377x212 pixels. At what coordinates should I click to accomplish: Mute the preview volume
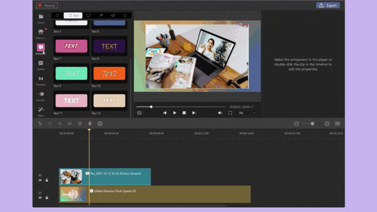click(220, 113)
